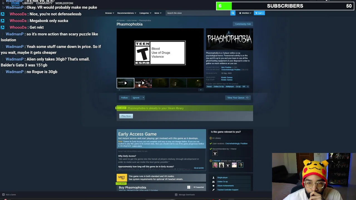Open Overwhelmingly Positive English reviews link
The height and width of the screenshot is (200, 356).
[231, 70]
